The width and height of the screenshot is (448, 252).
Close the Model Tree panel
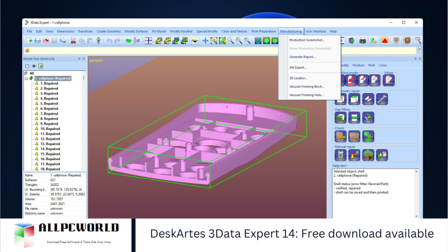pyautogui.click(x=84, y=59)
